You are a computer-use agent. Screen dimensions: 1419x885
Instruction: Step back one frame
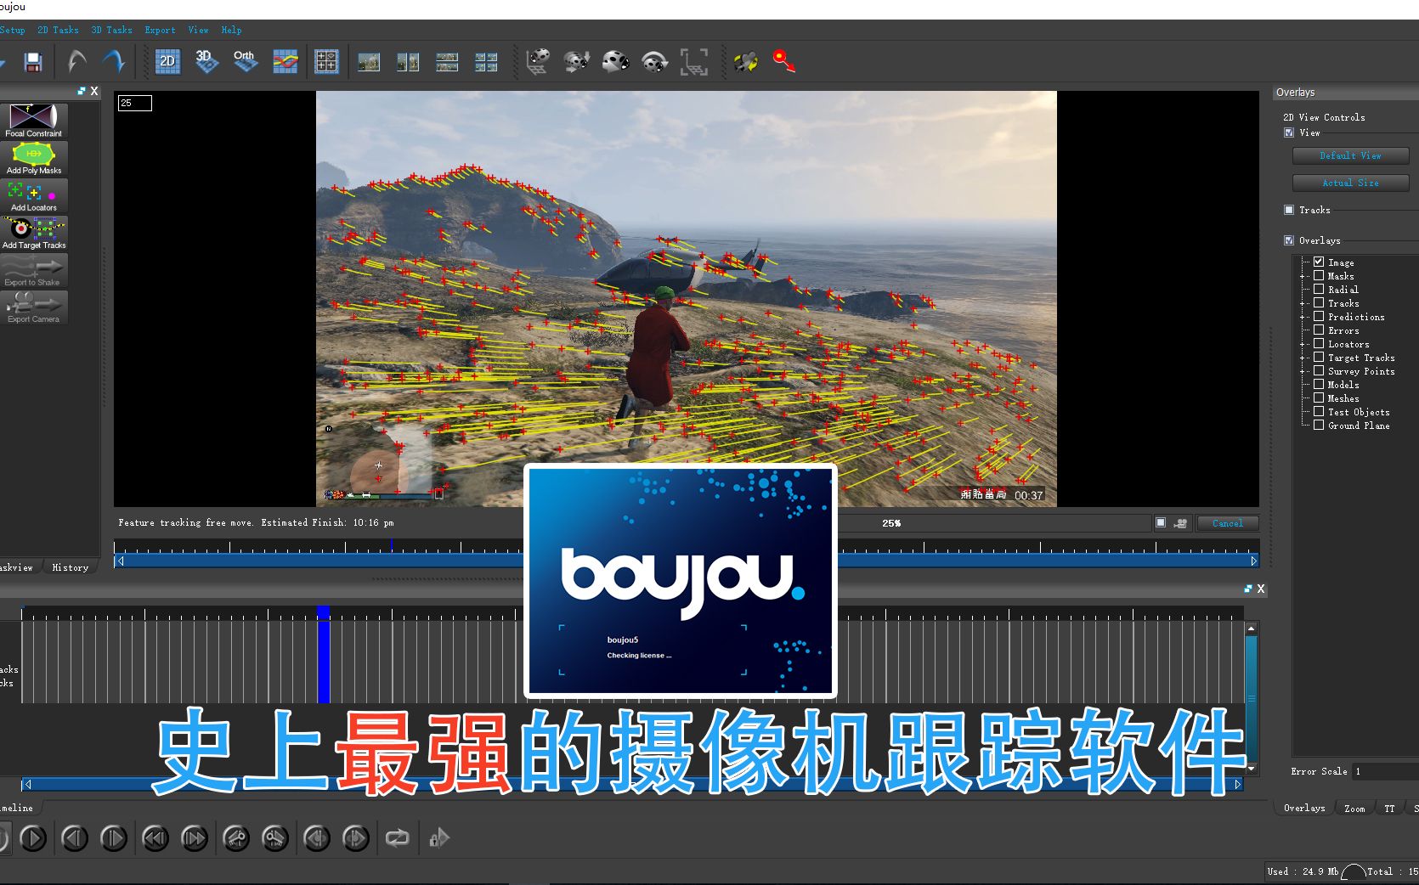click(x=75, y=838)
